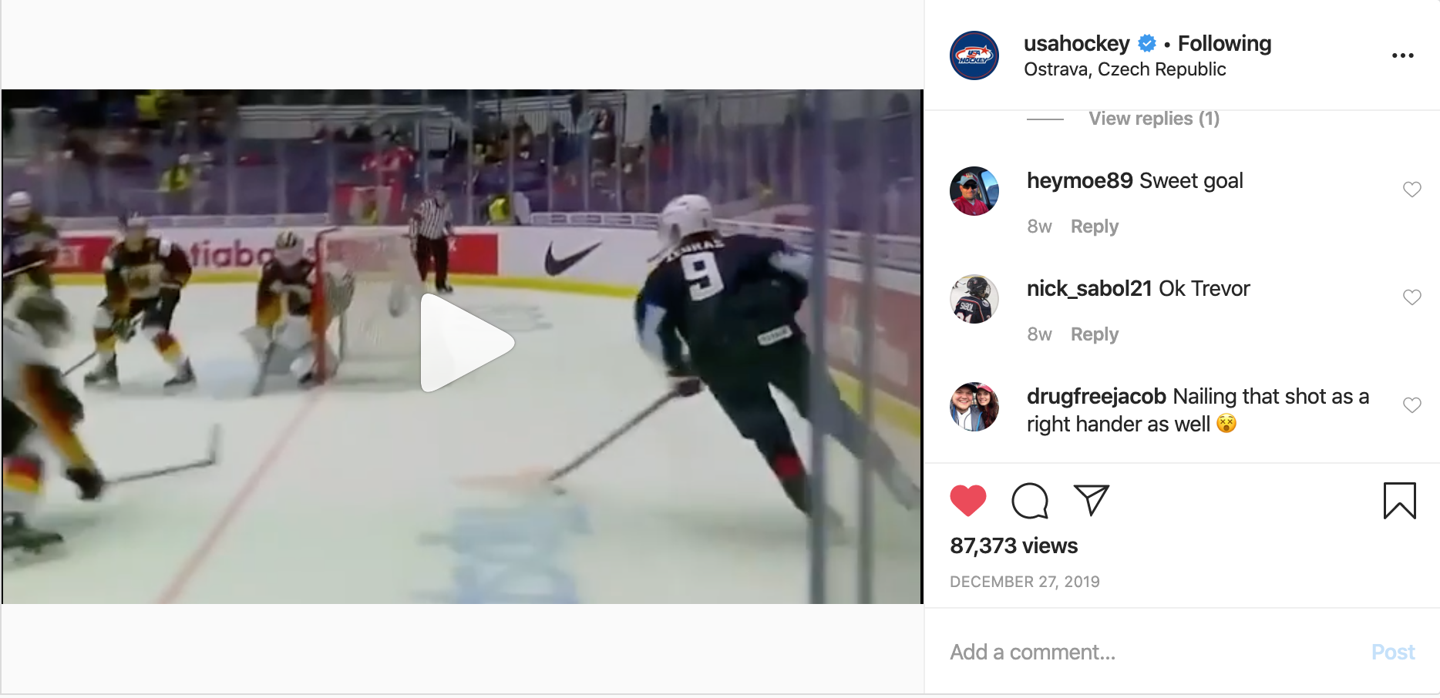Open the usahockey username link
The height and width of the screenshot is (698, 1440).
tap(1077, 43)
